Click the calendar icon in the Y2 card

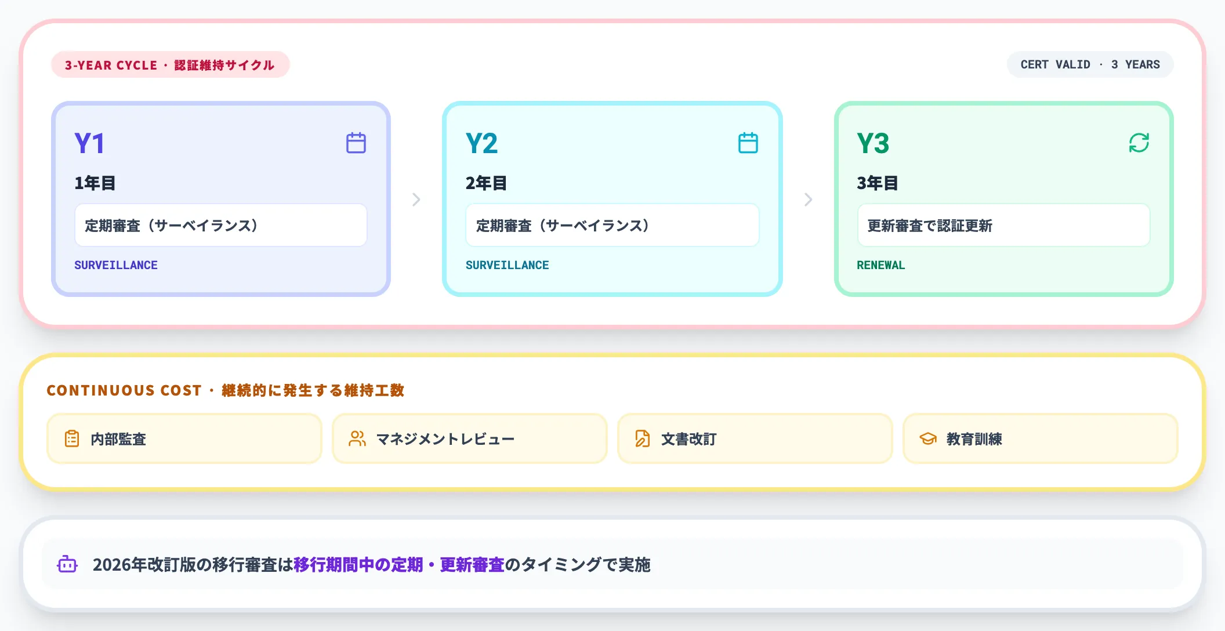click(x=748, y=143)
